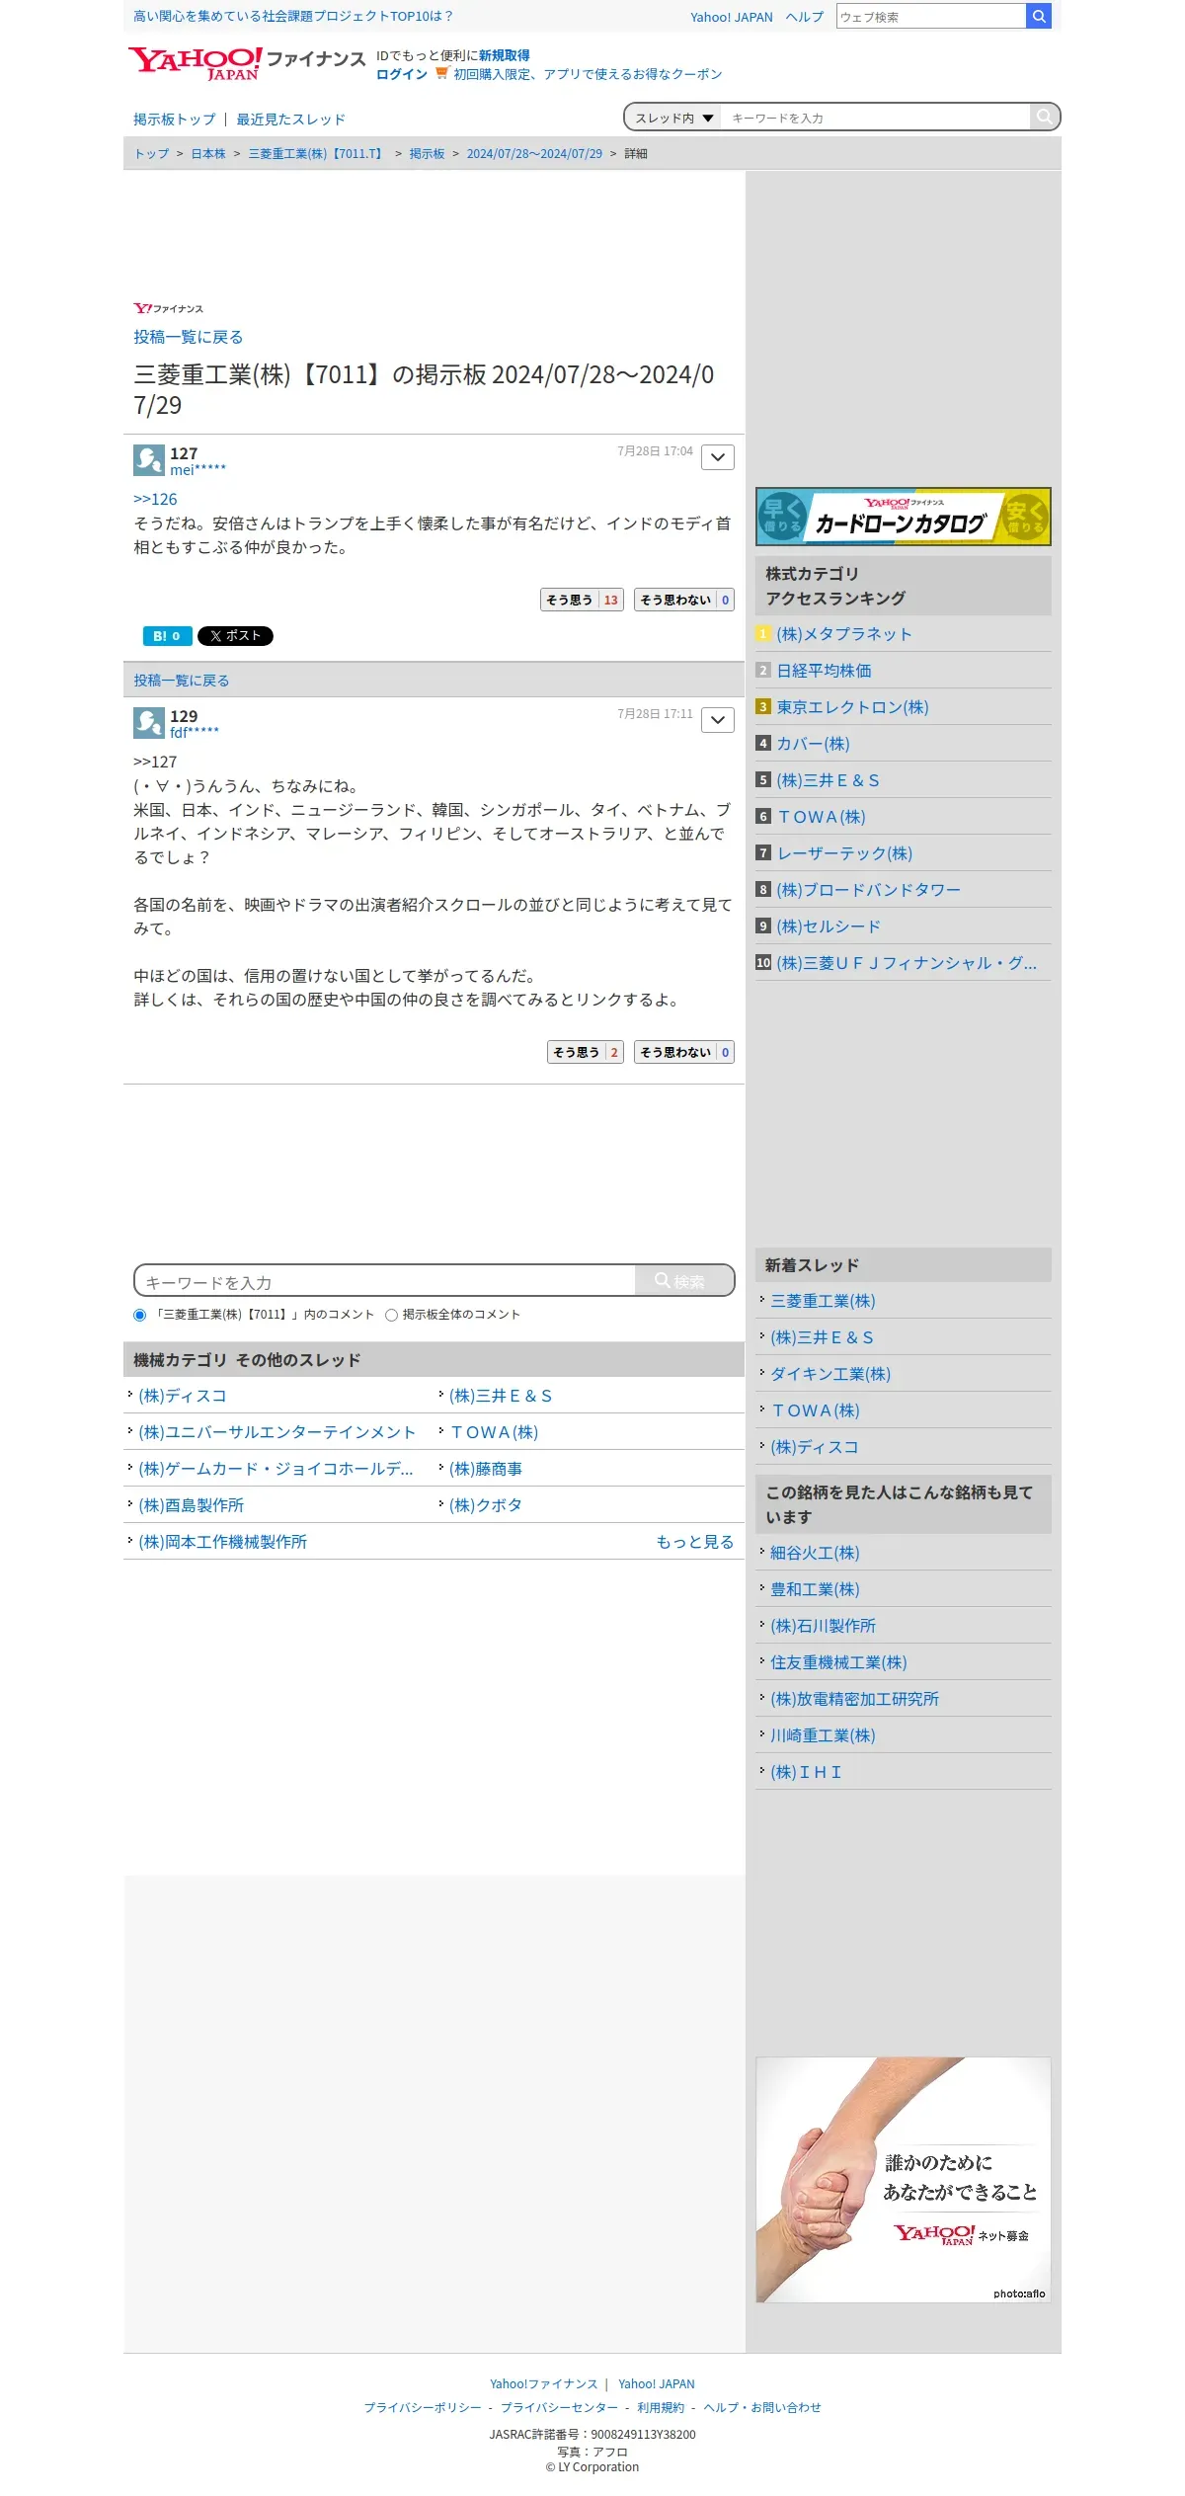The width and height of the screenshot is (1185, 2496).
Task: Open プライバシーポリシー footer link
Action: (423, 2407)
